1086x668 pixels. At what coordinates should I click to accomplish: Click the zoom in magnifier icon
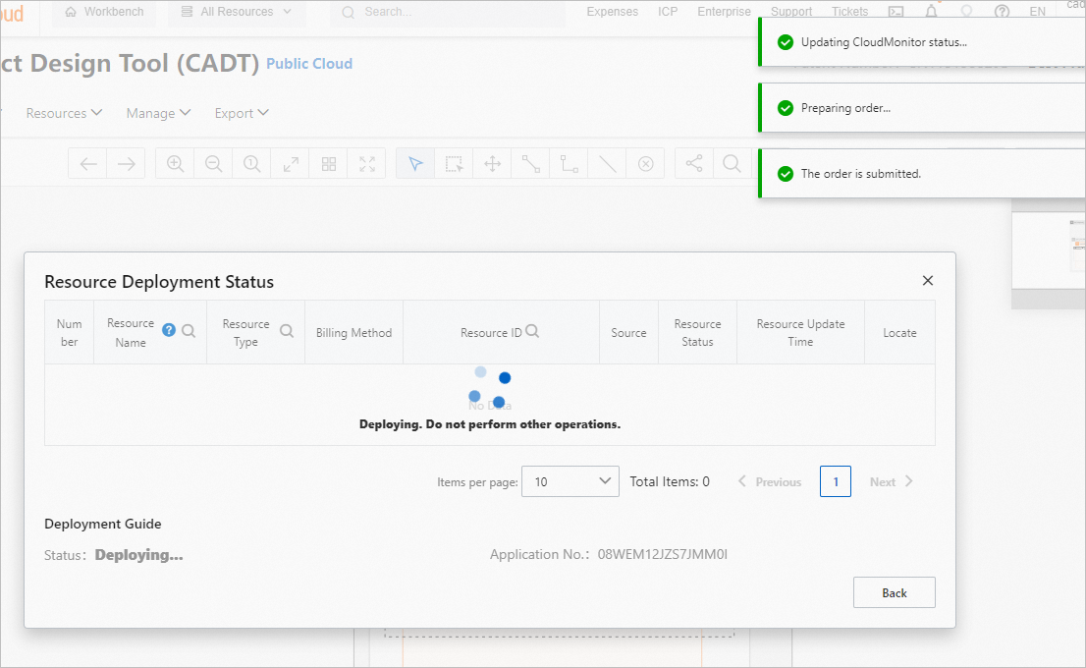click(175, 164)
